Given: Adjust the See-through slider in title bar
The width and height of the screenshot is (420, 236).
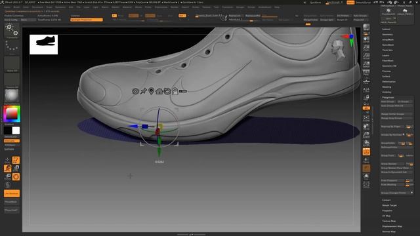Looking at the screenshot, I should (x=334, y=3).
